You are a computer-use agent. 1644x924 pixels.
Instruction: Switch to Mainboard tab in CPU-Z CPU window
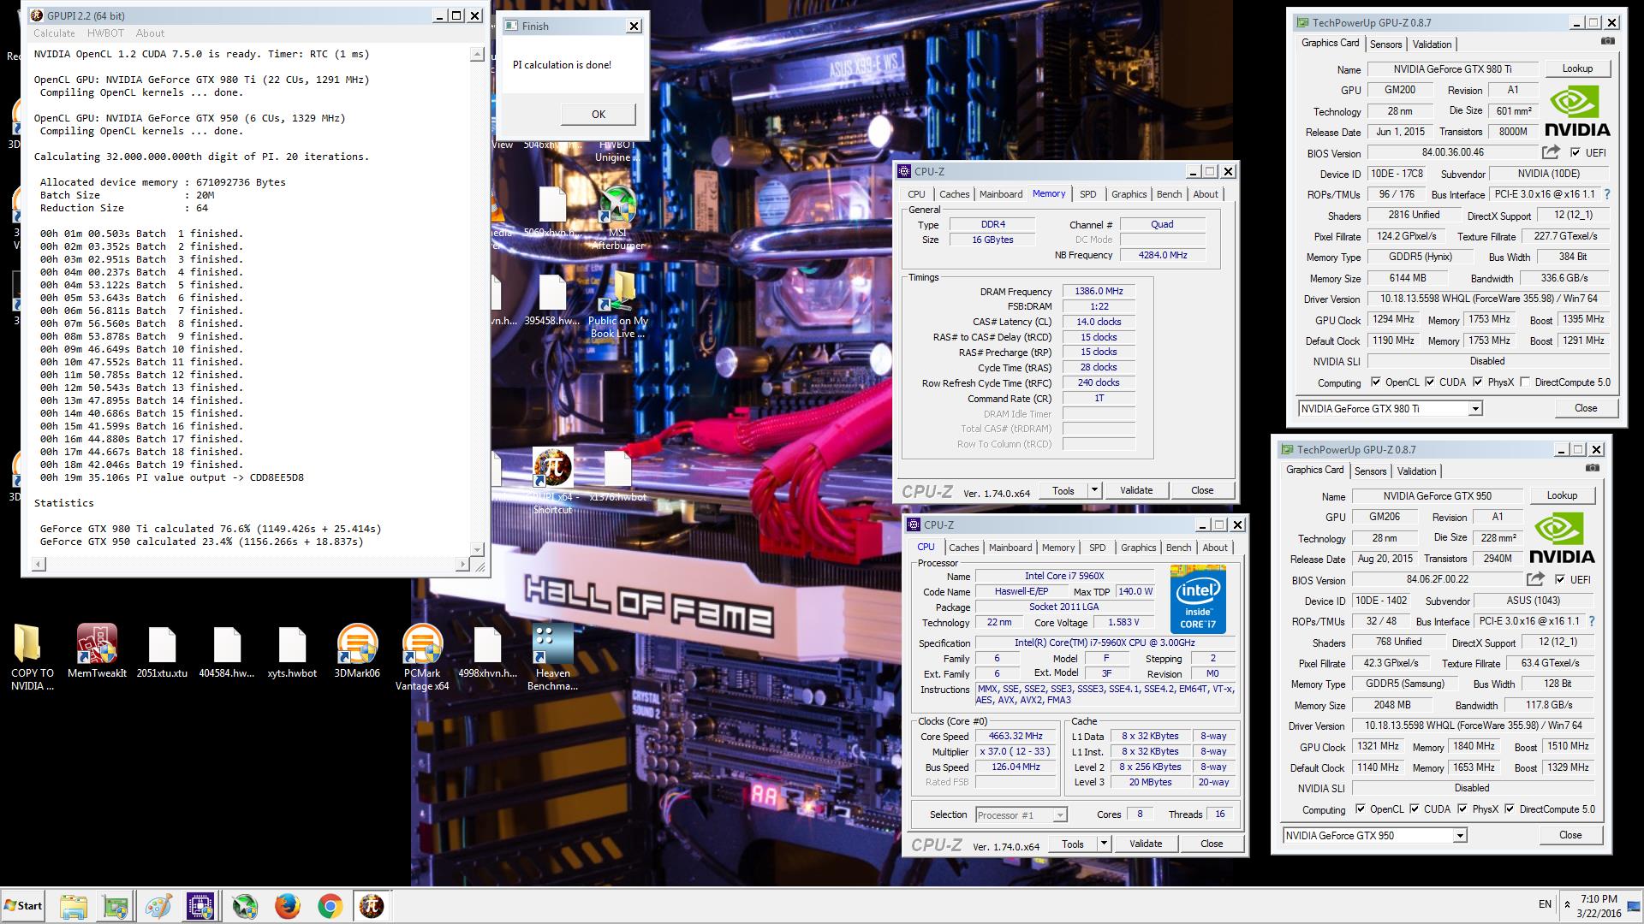pyautogui.click(x=1010, y=548)
